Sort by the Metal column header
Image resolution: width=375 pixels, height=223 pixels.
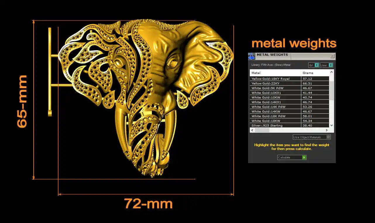[x=275, y=73]
